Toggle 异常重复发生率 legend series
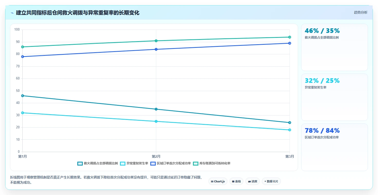The height and width of the screenshot is (195, 378). click(x=134, y=163)
